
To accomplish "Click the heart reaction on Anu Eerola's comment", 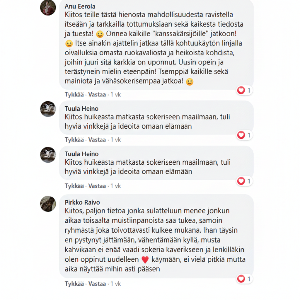I will tap(244, 90).
